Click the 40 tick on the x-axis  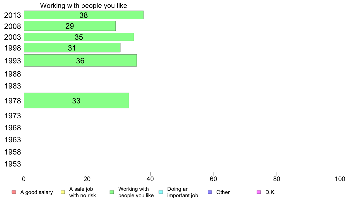[x=150, y=179]
